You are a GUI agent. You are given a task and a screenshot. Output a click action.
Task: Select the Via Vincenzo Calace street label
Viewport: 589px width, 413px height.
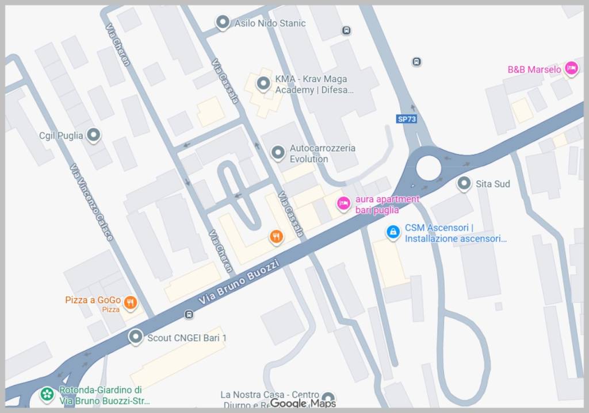91,202
